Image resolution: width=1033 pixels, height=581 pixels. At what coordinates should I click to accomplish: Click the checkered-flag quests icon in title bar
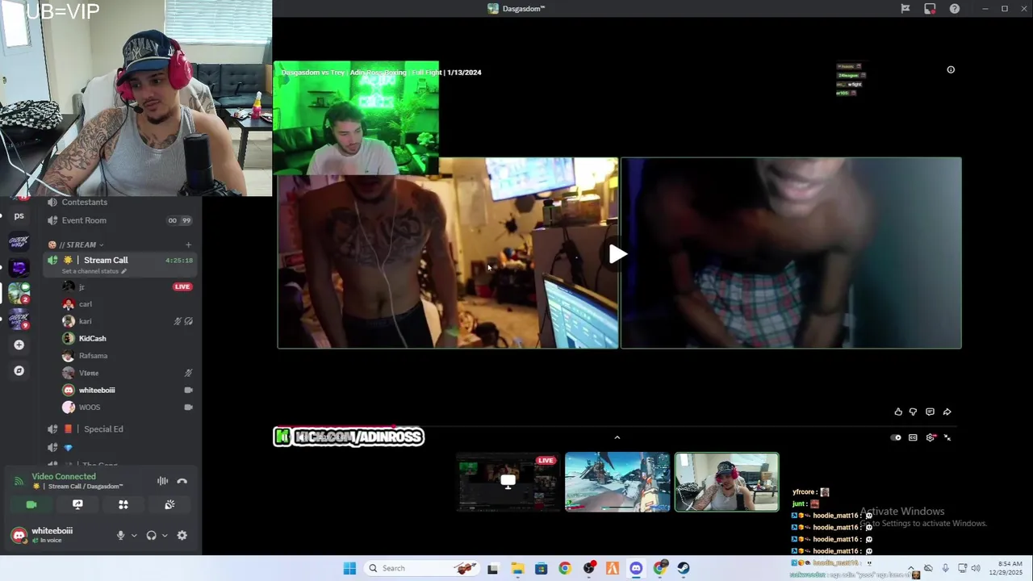(905, 9)
